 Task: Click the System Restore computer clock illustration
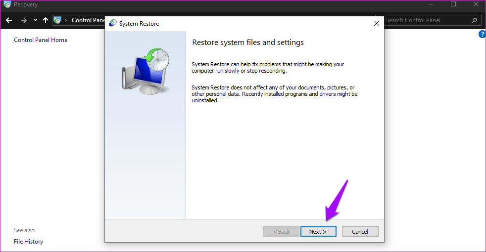coord(146,71)
